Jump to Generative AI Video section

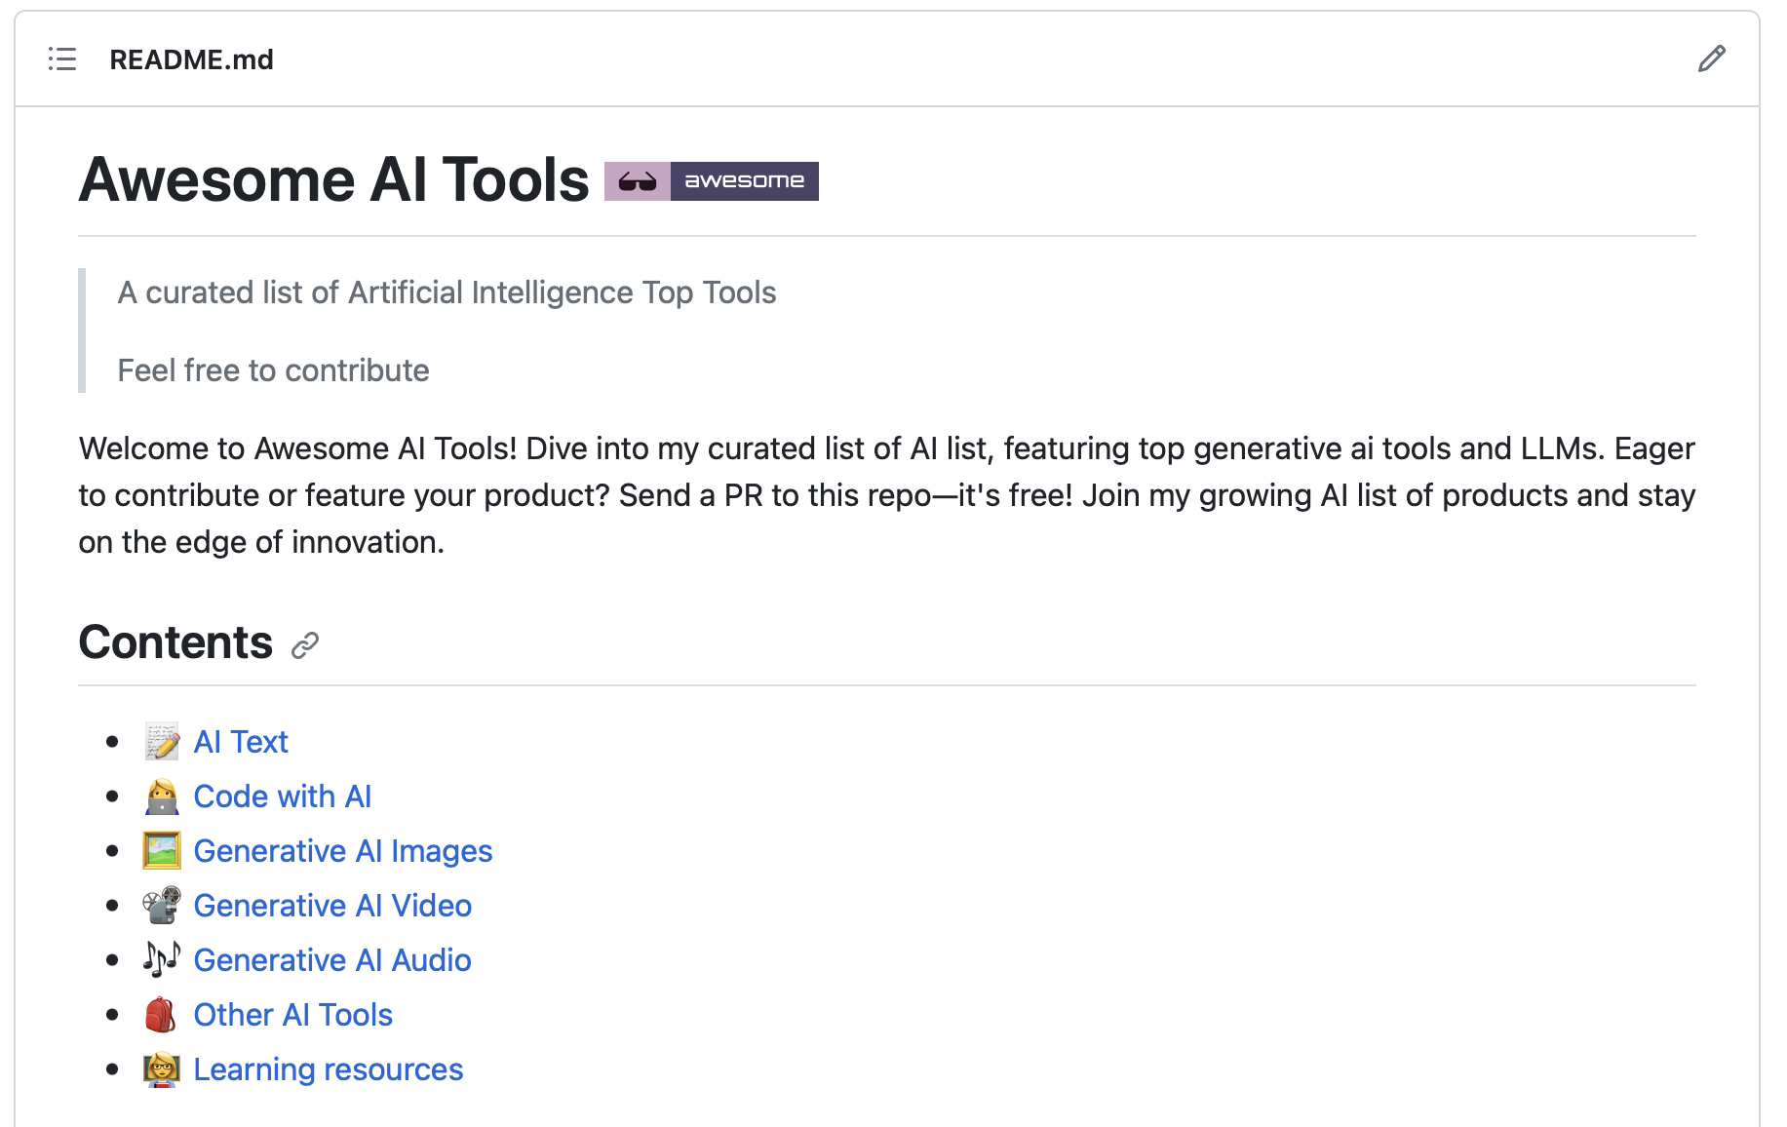point(332,906)
